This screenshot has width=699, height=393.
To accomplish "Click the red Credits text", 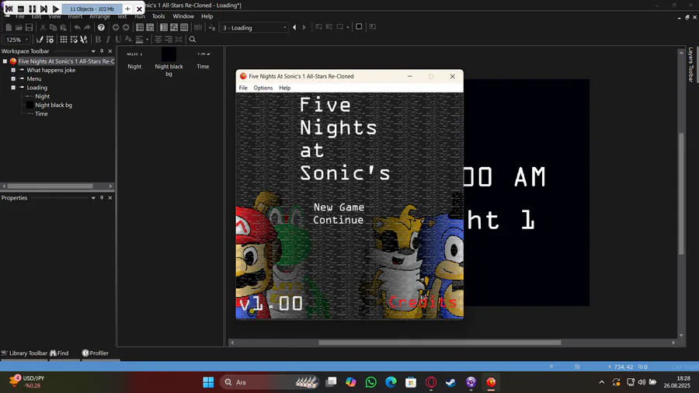I will [x=423, y=302].
